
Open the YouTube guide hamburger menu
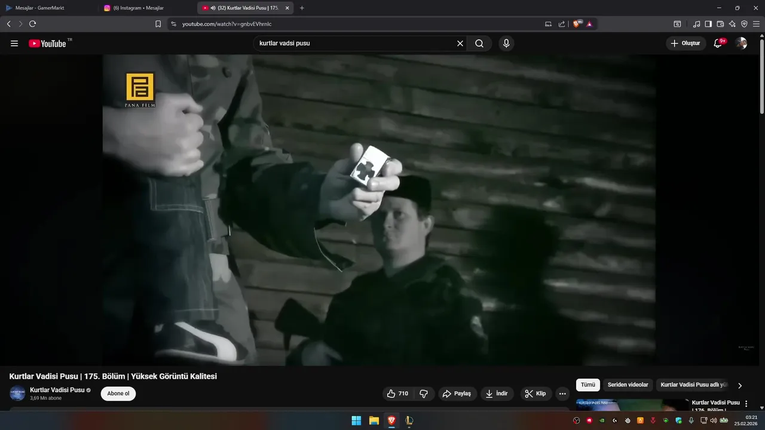click(14, 43)
